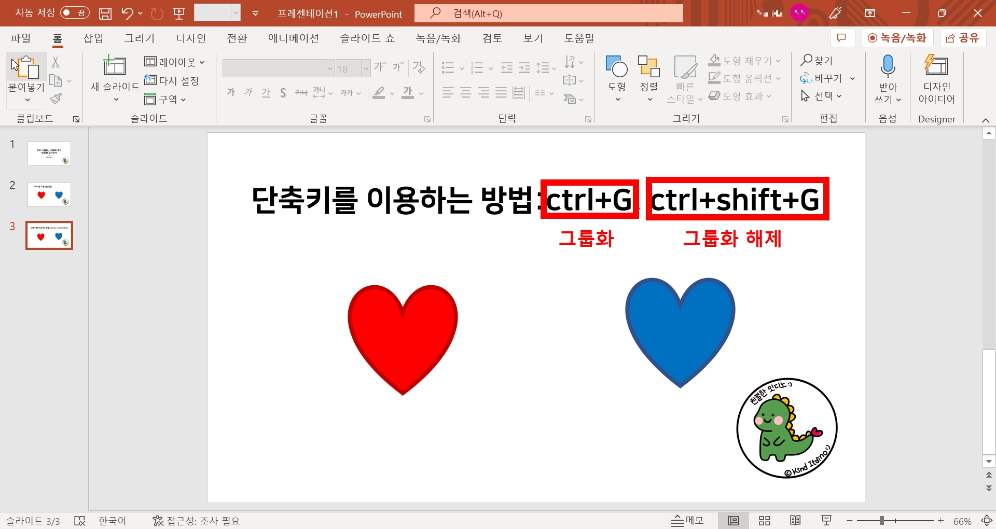
Task: Center align text icon
Action: click(x=466, y=93)
